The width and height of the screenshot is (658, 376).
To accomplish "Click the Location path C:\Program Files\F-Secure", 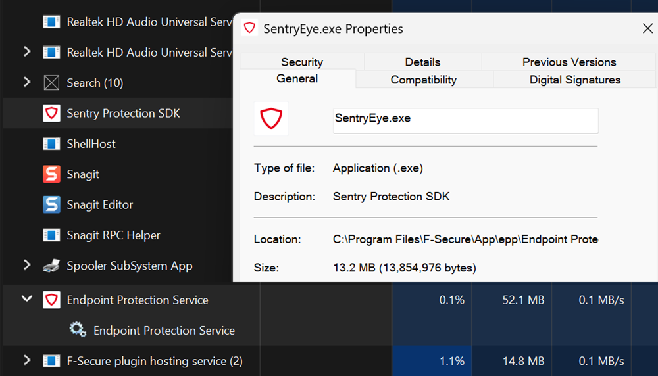I will [x=465, y=239].
